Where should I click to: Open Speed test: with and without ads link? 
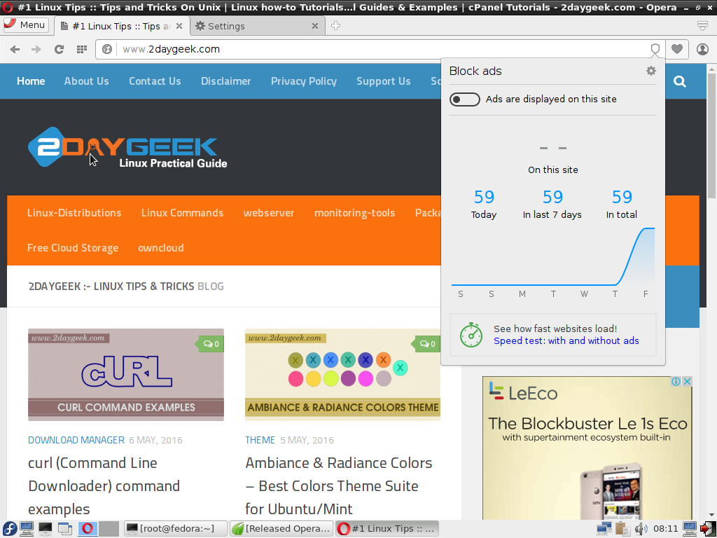tap(566, 341)
